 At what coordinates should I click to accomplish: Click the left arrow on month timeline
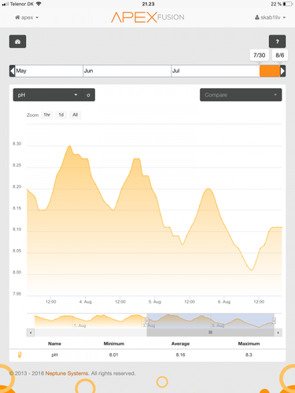coord(12,71)
